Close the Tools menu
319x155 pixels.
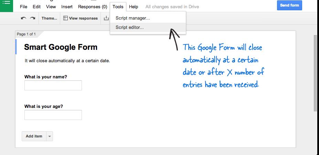click(118, 7)
